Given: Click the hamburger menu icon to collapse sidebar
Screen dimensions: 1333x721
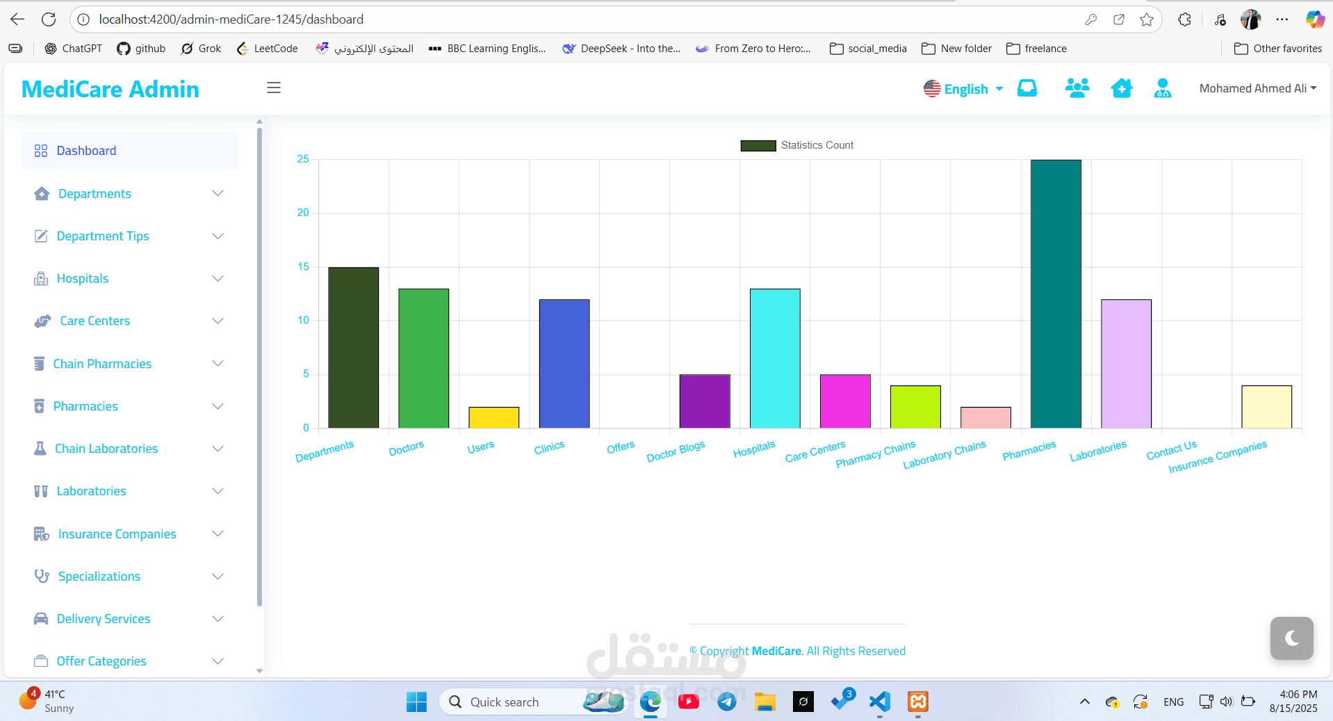Looking at the screenshot, I should click(x=274, y=88).
